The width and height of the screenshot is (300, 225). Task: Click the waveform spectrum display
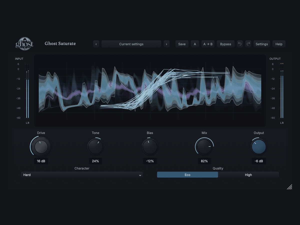point(150,90)
